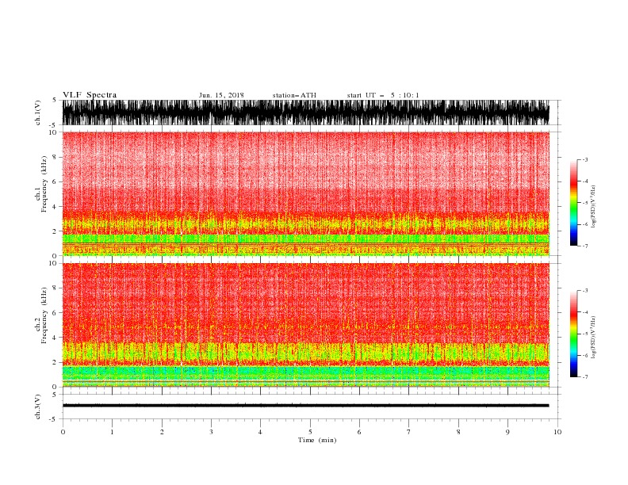
Task: Click the ch.3(V) flat waveform trace
Action: (x=305, y=406)
